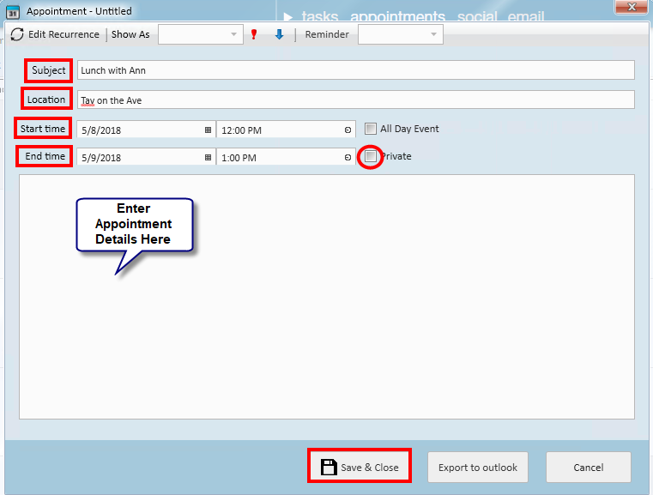Open the Start time date calendar picker icon
This screenshot has height=495, width=653.
pyautogui.click(x=209, y=130)
